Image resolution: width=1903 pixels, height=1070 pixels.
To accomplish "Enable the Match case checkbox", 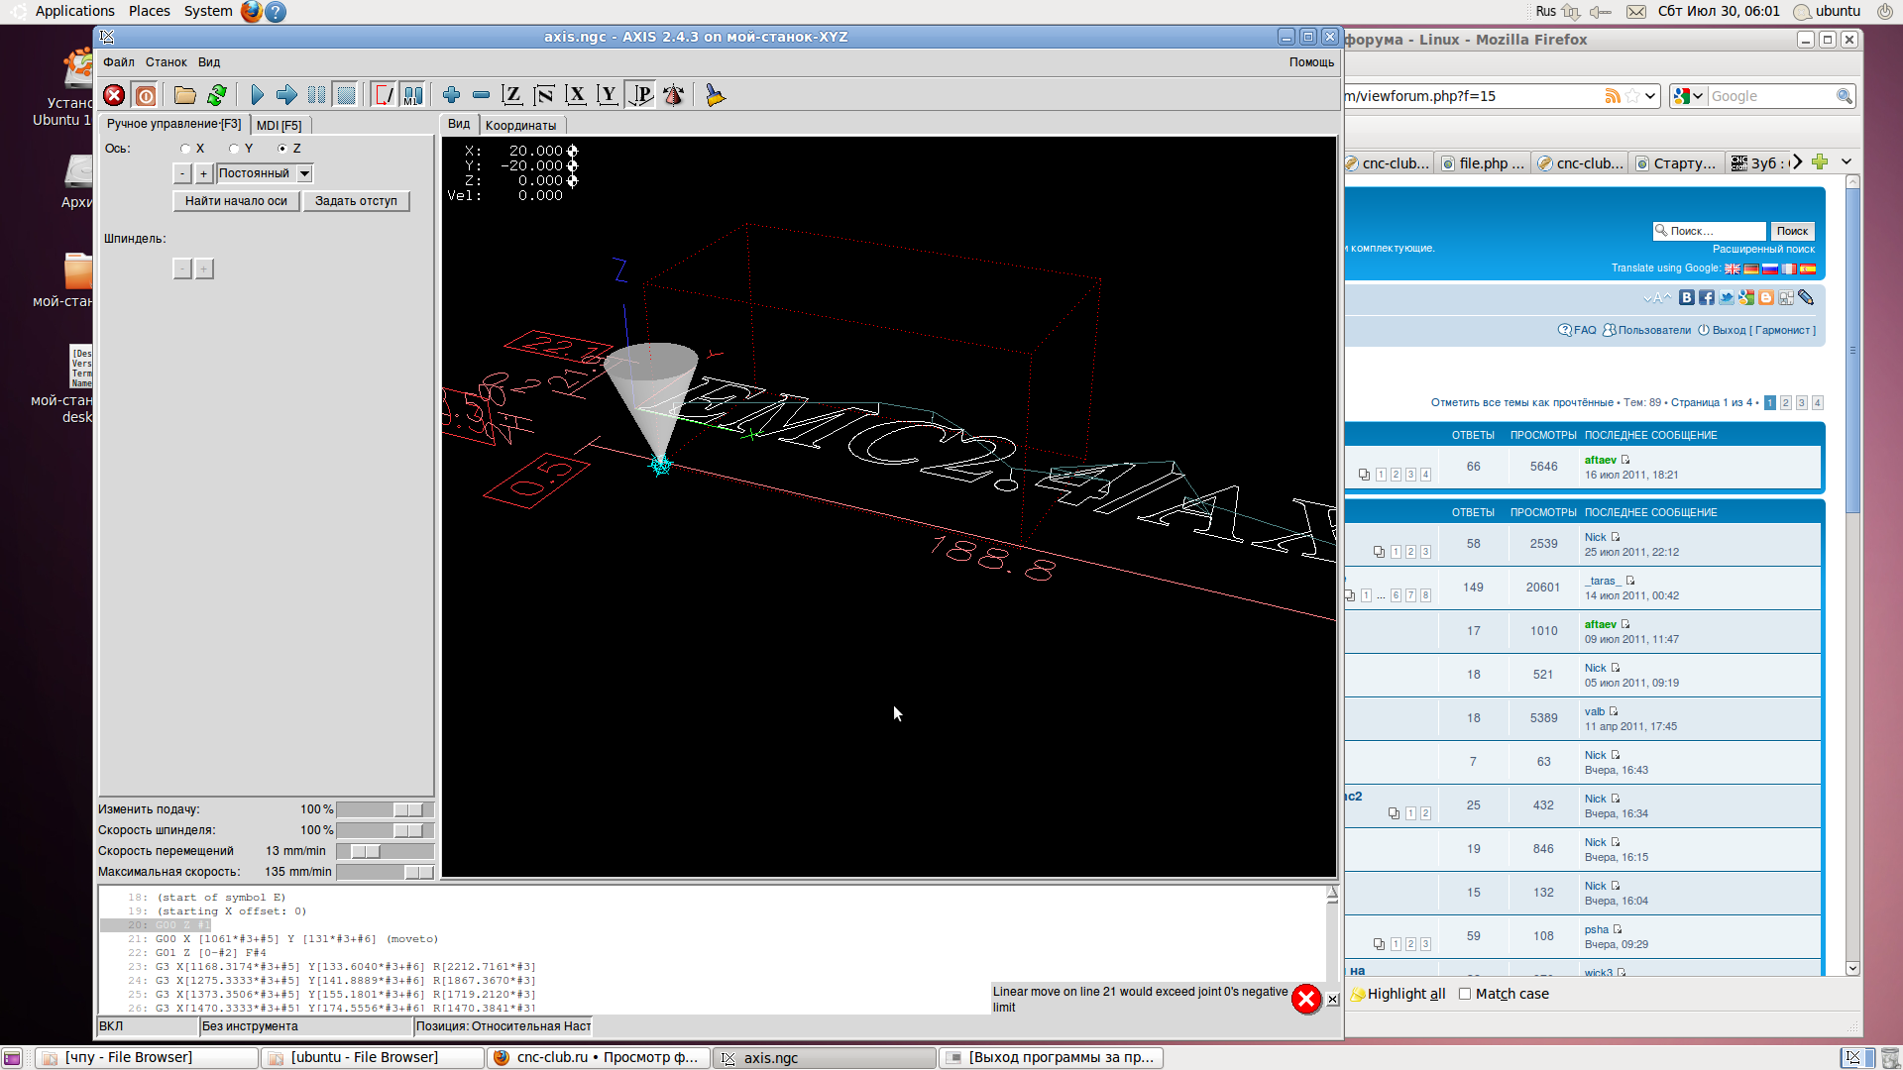I will (1465, 994).
